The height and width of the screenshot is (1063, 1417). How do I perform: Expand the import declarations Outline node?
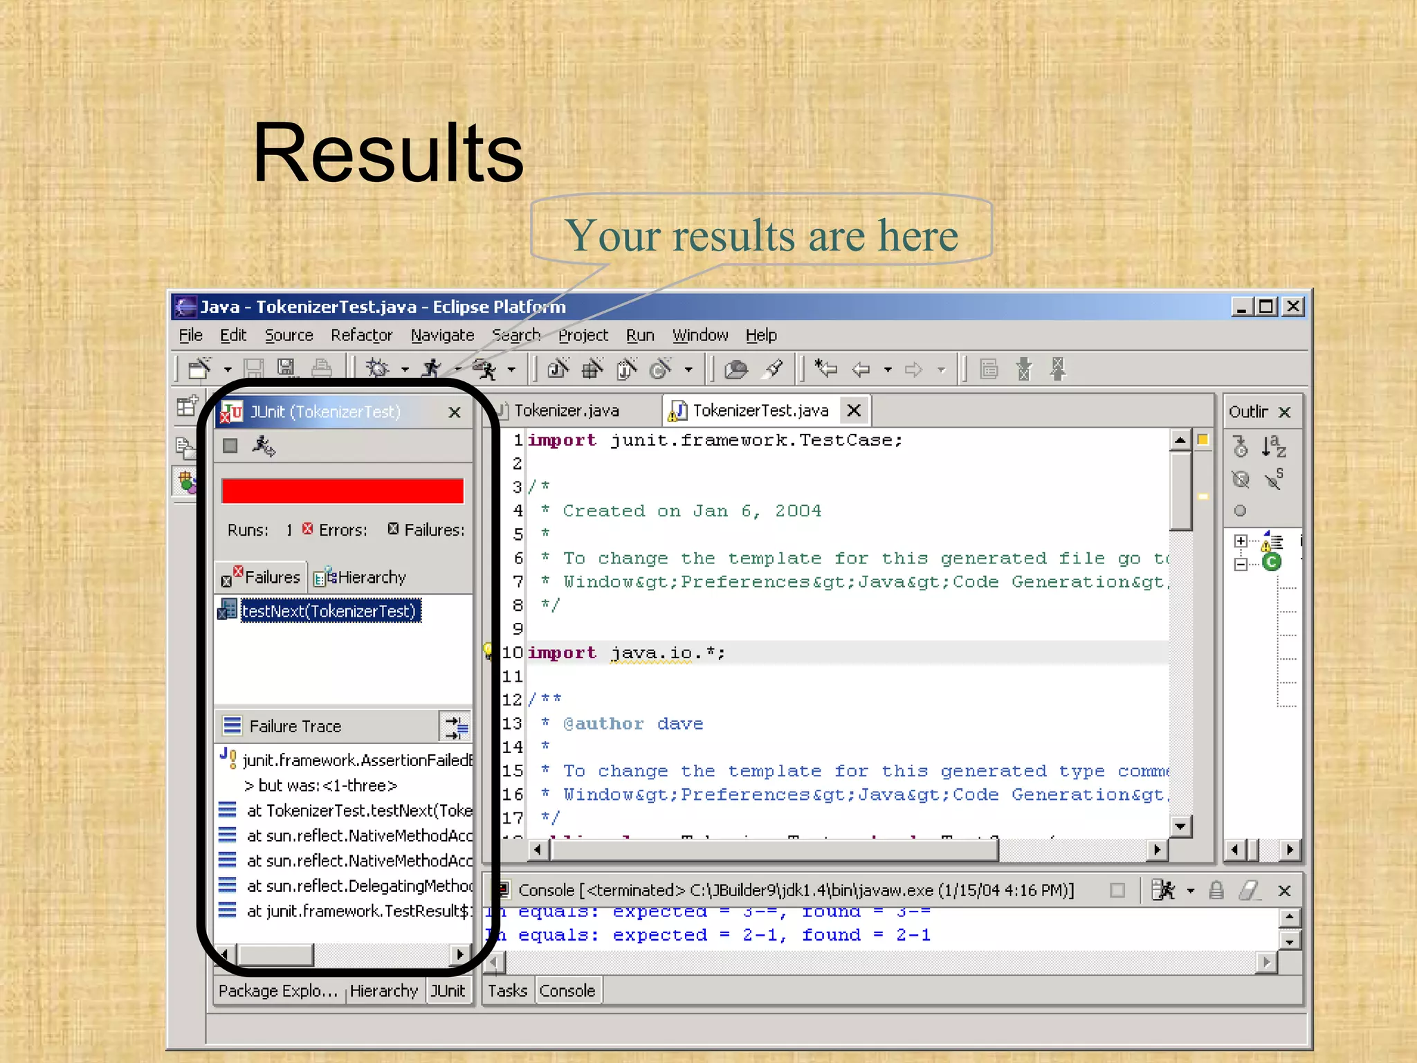[1241, 541]
